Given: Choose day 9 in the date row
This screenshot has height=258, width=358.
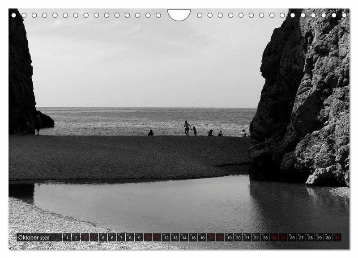Looking at the screenshot, I should tap(139, 237).
